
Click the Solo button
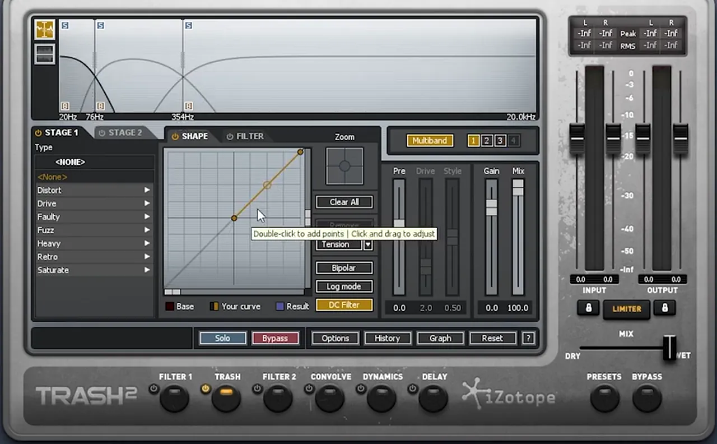click(222, 338)
